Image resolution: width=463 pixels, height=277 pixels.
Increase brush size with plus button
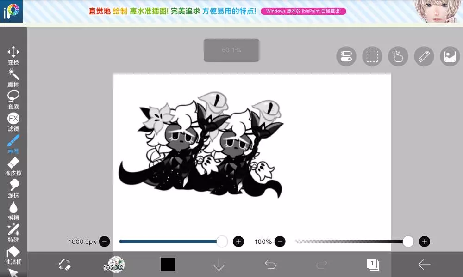(238, 241)
